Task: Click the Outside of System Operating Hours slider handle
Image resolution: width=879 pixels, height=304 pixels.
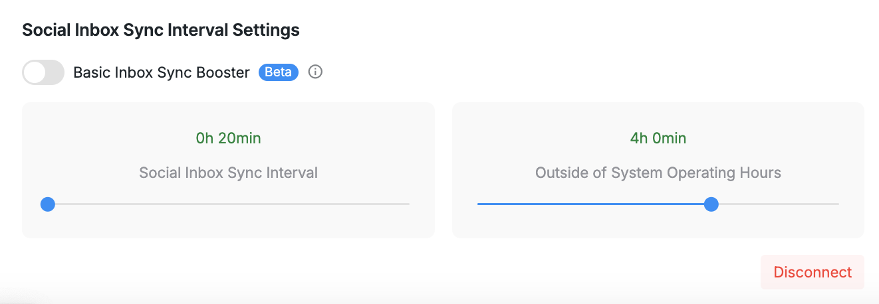Action: coord(711,204)
